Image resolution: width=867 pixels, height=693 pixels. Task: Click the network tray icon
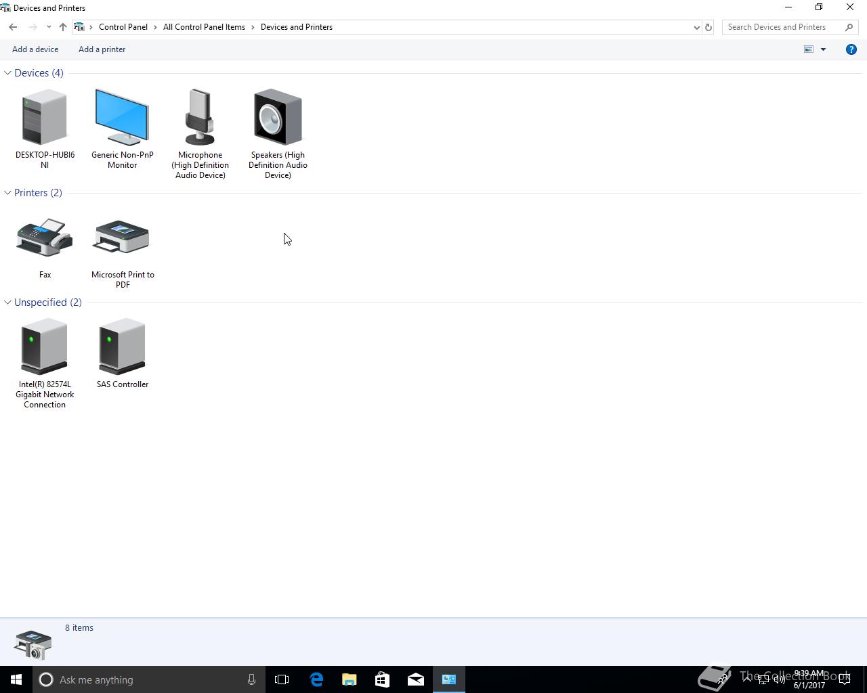763,679
